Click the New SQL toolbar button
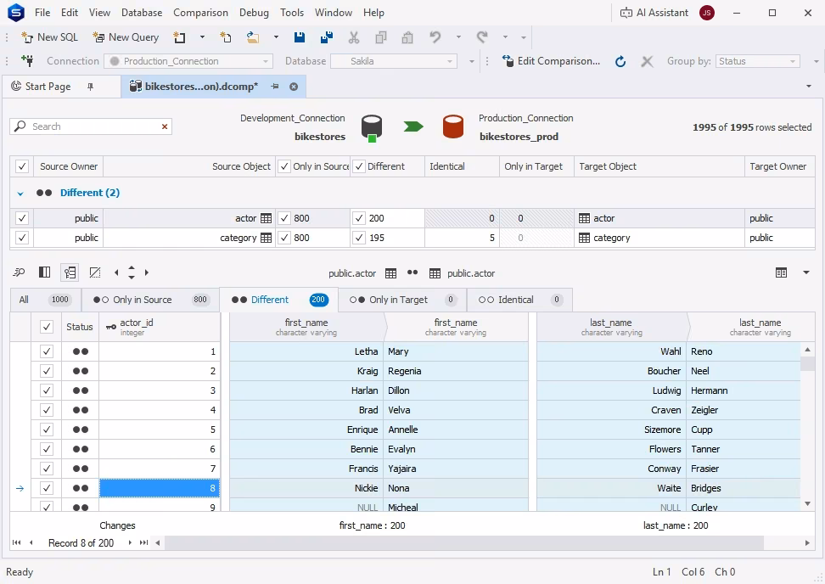 pos(49,37)
